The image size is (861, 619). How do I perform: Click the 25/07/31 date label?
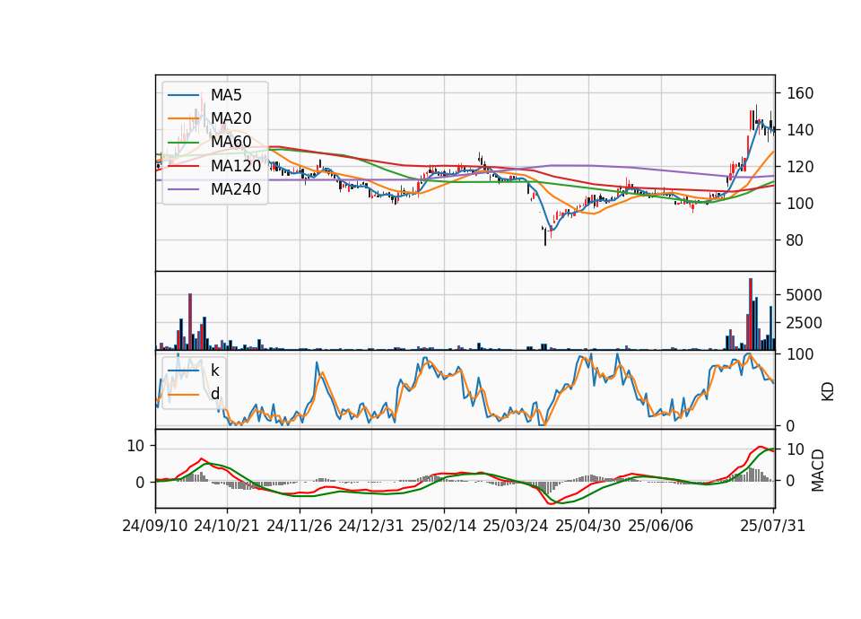(x=772, y=526)
